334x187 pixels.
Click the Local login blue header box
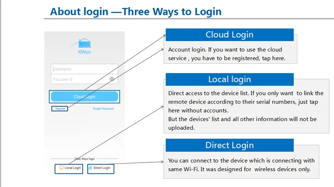230,79
